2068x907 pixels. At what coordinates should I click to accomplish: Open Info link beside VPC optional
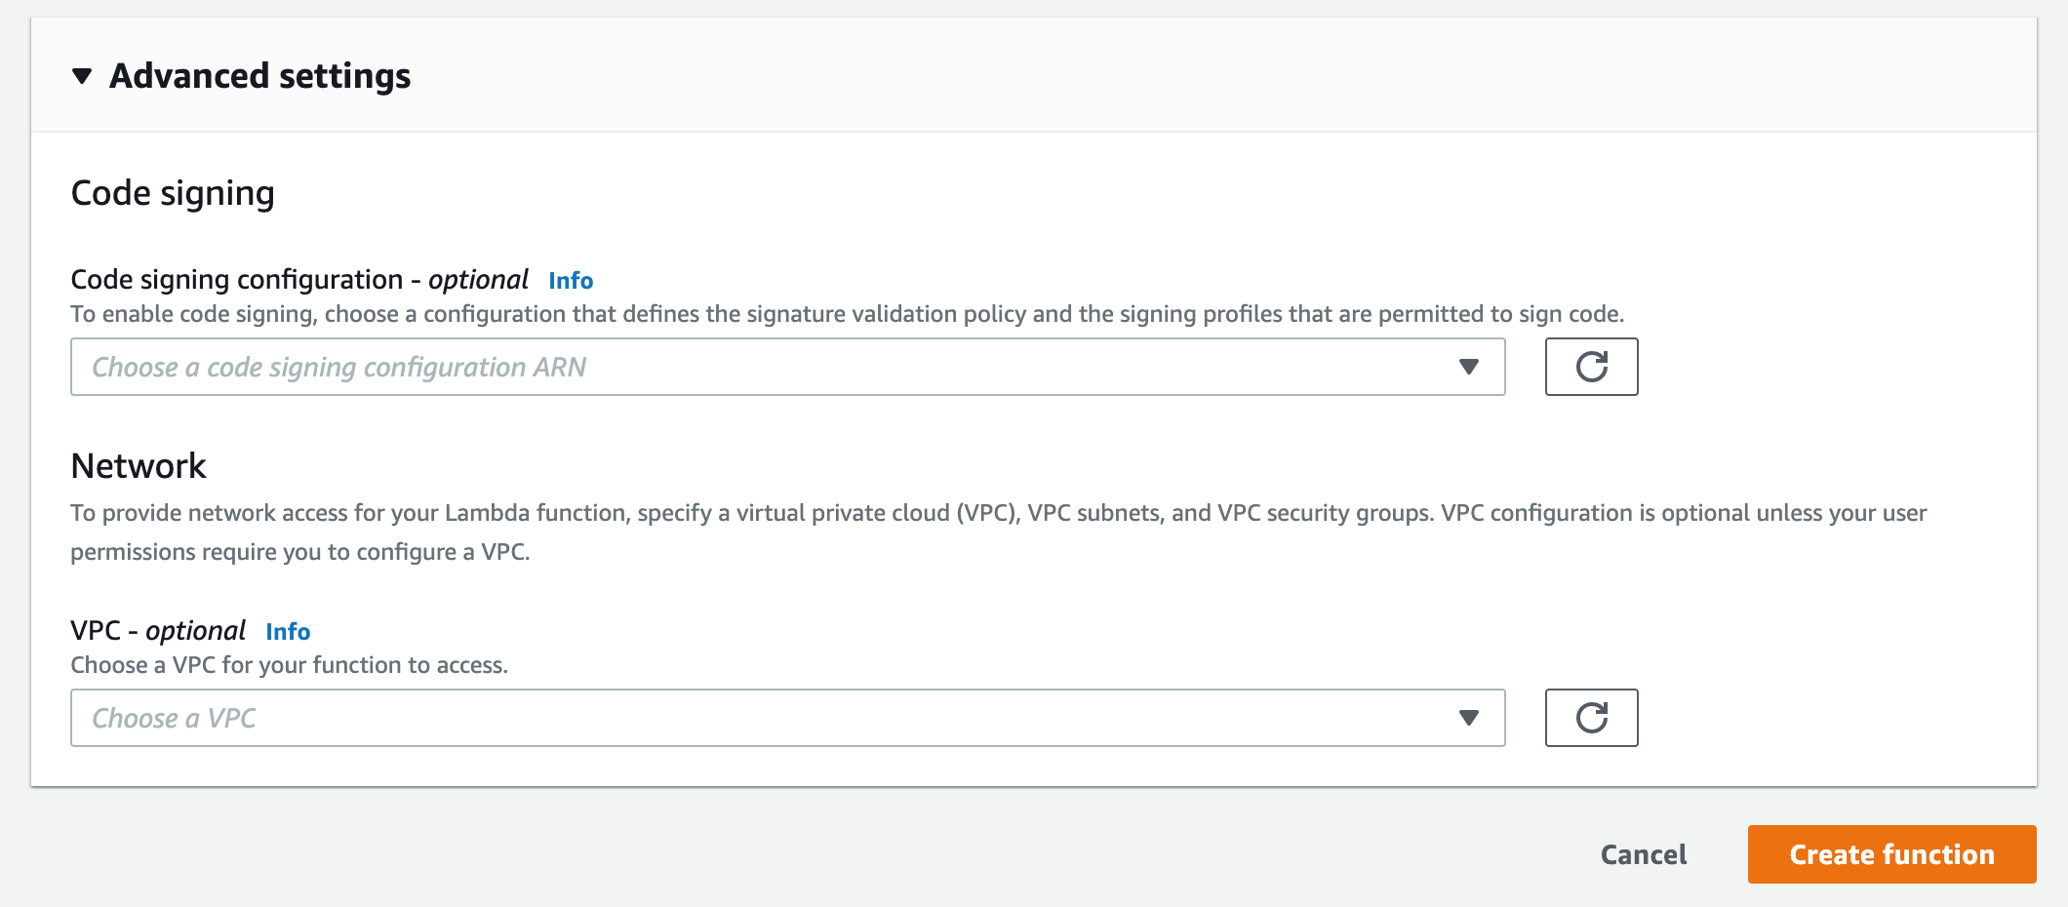(x=288, y=632)
